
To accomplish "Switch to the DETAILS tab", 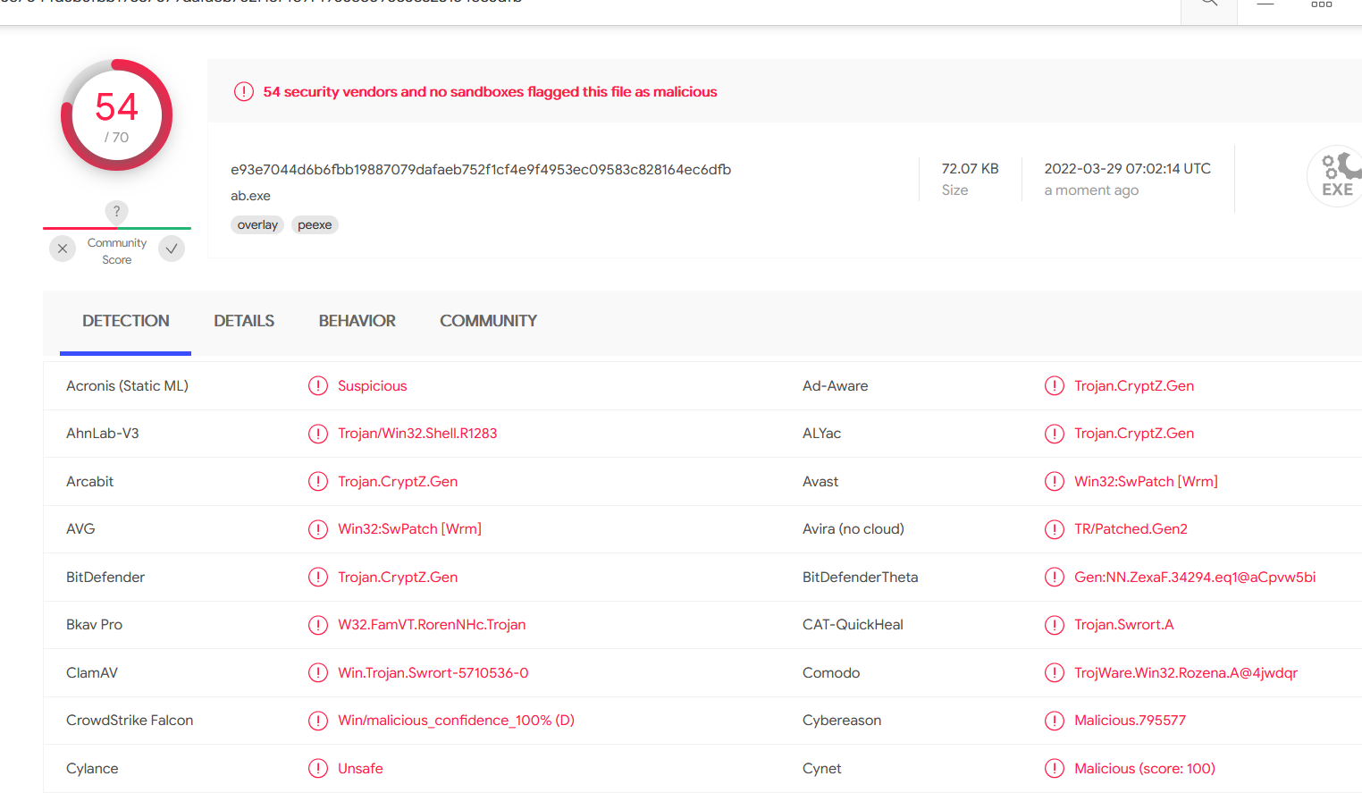I will point(244,321).
